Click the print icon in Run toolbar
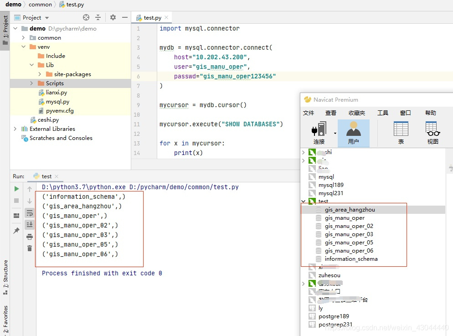 tap(30, 237)
